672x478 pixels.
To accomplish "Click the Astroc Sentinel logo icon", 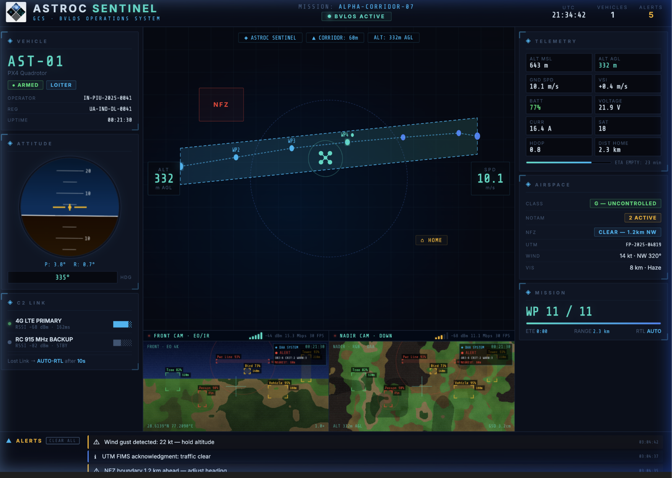I will coord(16,12).
